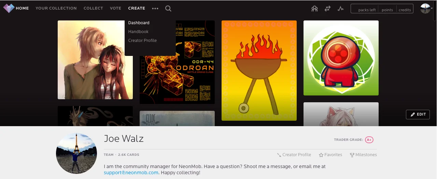Viewport: 437px width, 179px height.
Task: Open the flaming barbecue grill card
Action: (259, 71)
